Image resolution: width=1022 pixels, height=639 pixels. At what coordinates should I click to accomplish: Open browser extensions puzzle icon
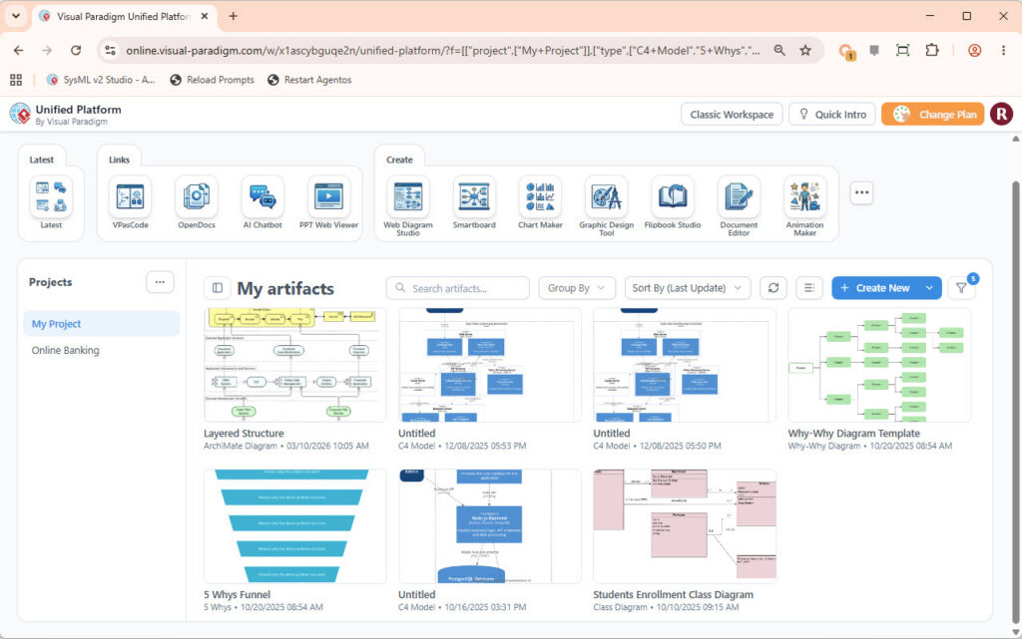click(932, 50)
